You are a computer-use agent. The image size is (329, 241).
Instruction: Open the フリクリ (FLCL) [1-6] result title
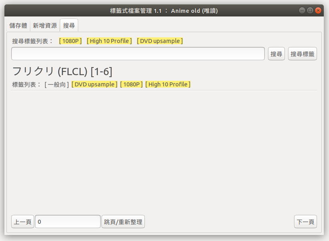point(62,71)
